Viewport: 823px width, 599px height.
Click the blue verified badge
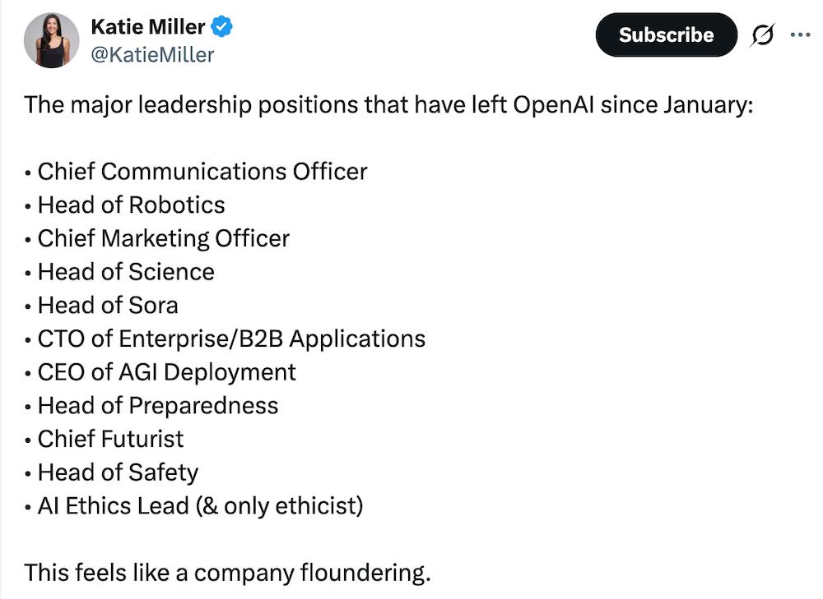[221, 27]
